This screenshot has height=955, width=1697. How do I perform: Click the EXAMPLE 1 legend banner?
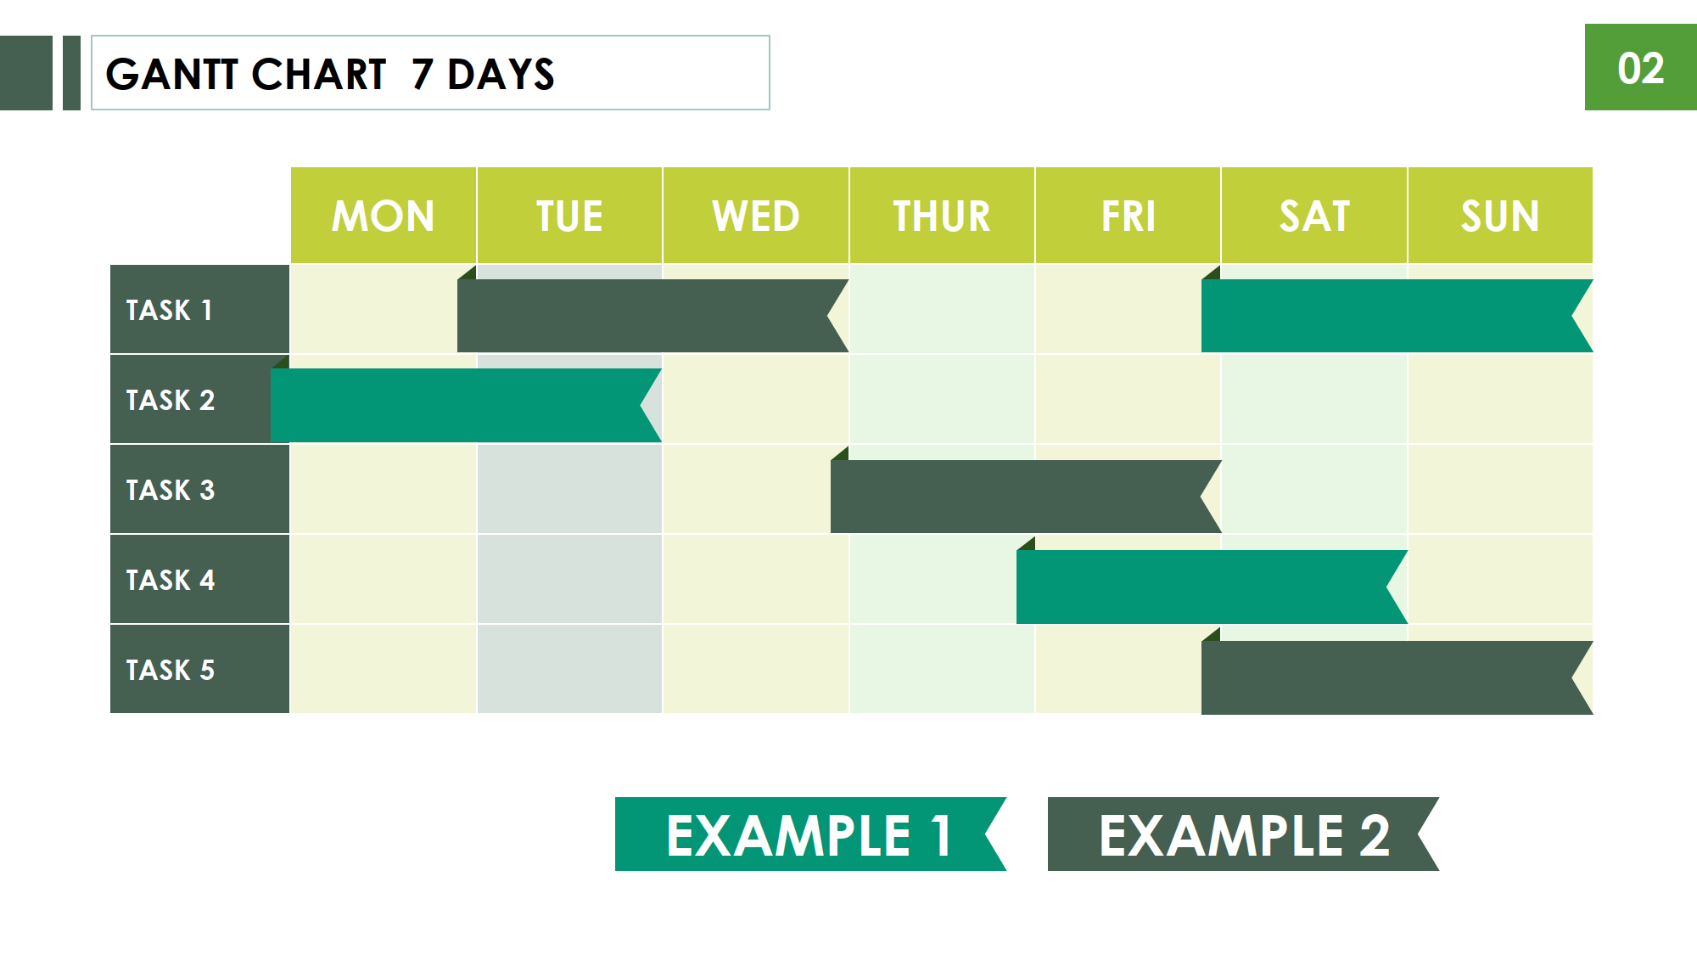[810, 834]
